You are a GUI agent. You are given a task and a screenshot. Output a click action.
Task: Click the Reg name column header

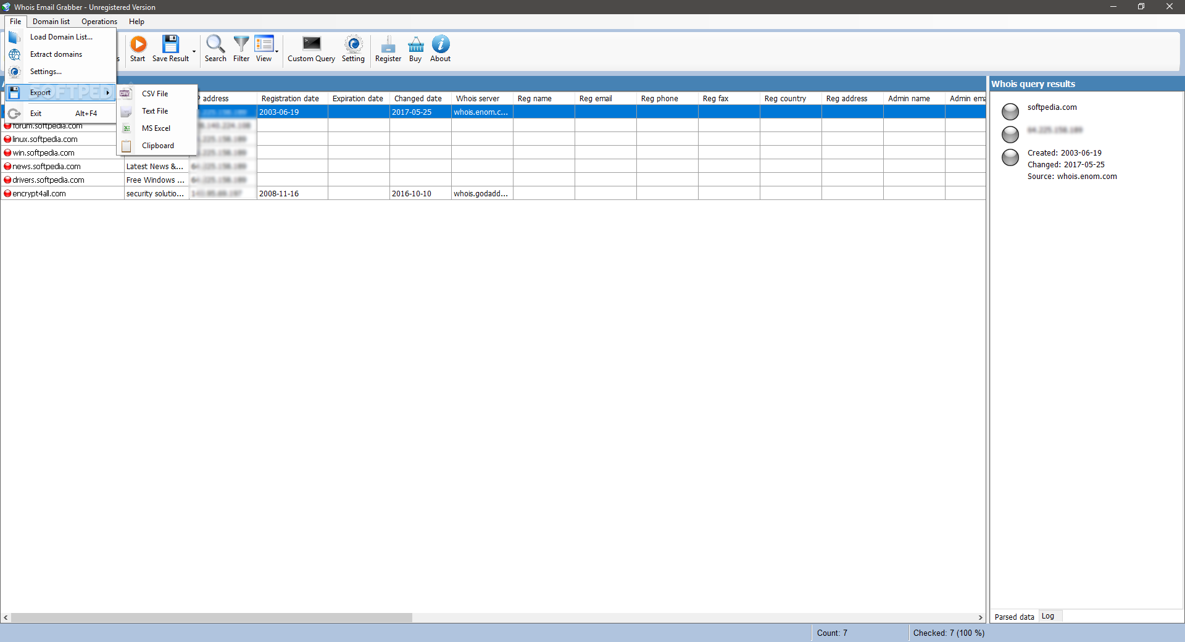(544, 99)
